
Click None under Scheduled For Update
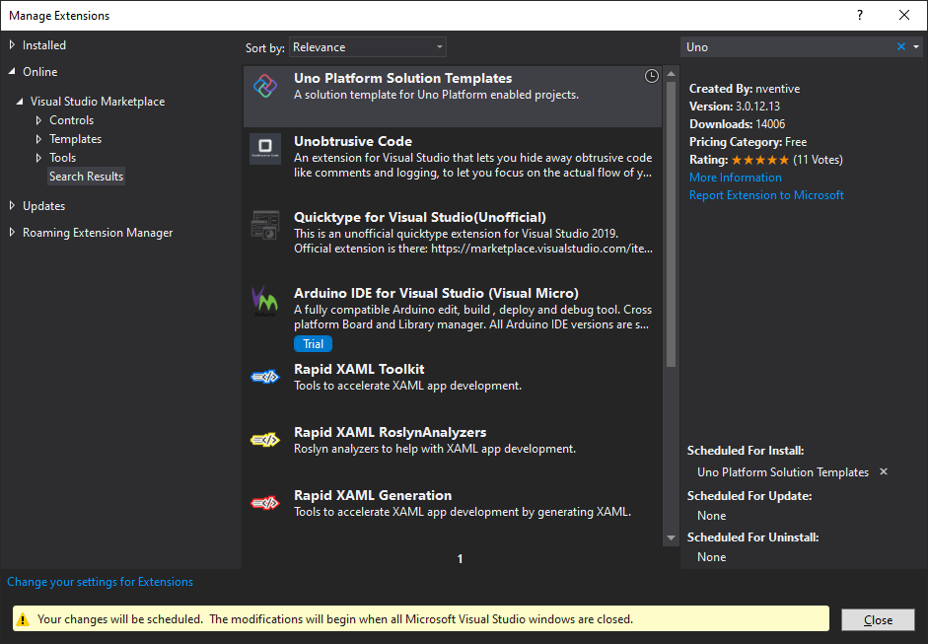711,516
